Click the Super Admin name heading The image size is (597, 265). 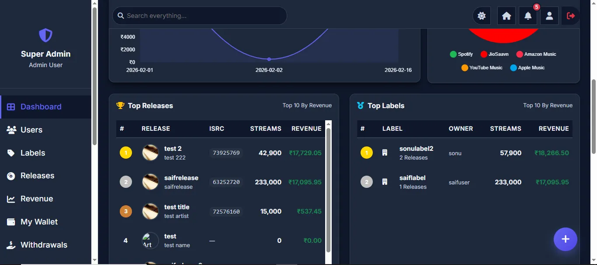[45, 54]
